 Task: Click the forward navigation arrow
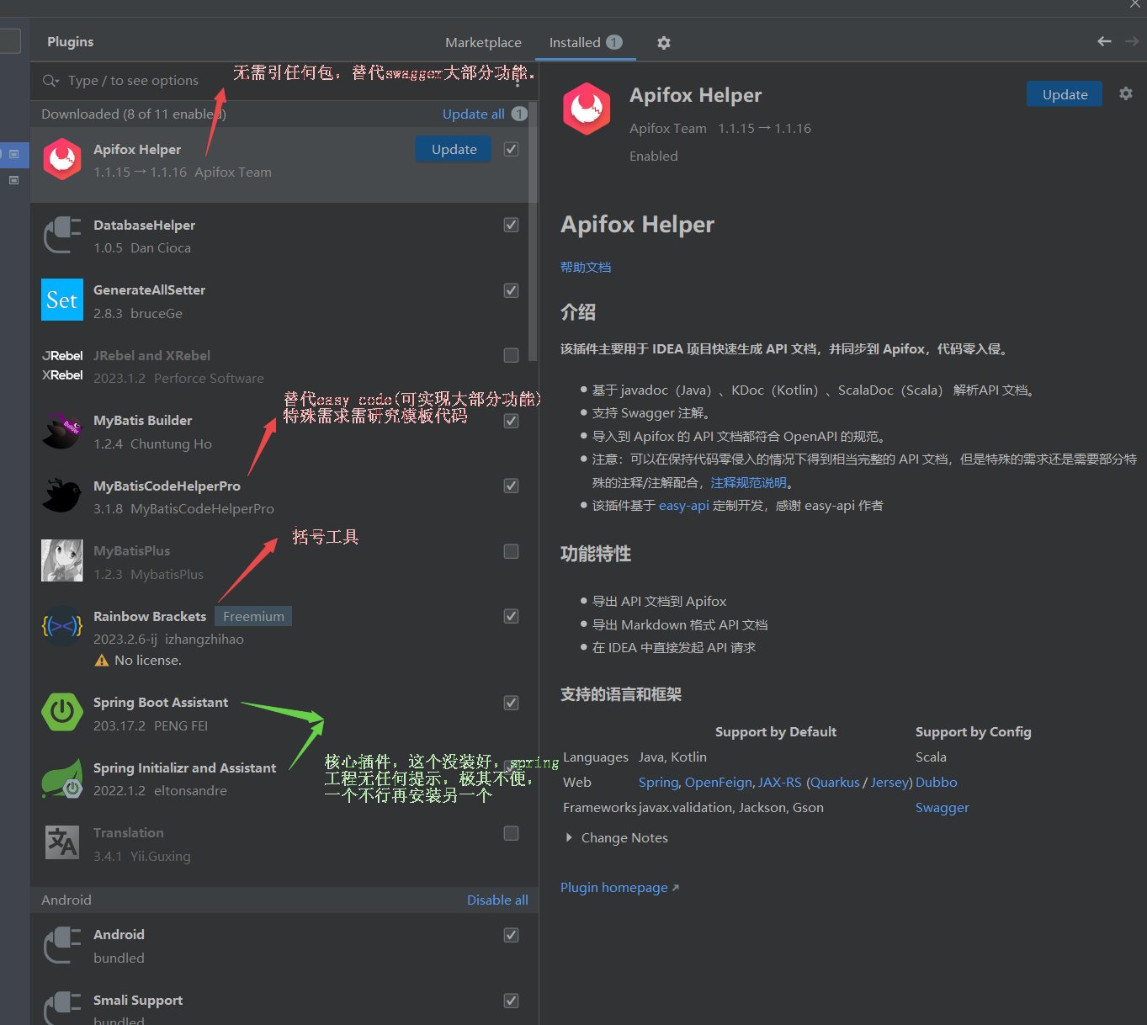coord(1132,41)
